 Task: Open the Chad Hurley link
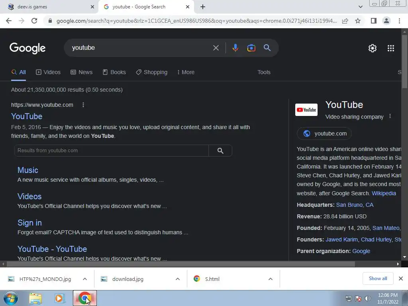pyautogui.click(x=376, y=239)
